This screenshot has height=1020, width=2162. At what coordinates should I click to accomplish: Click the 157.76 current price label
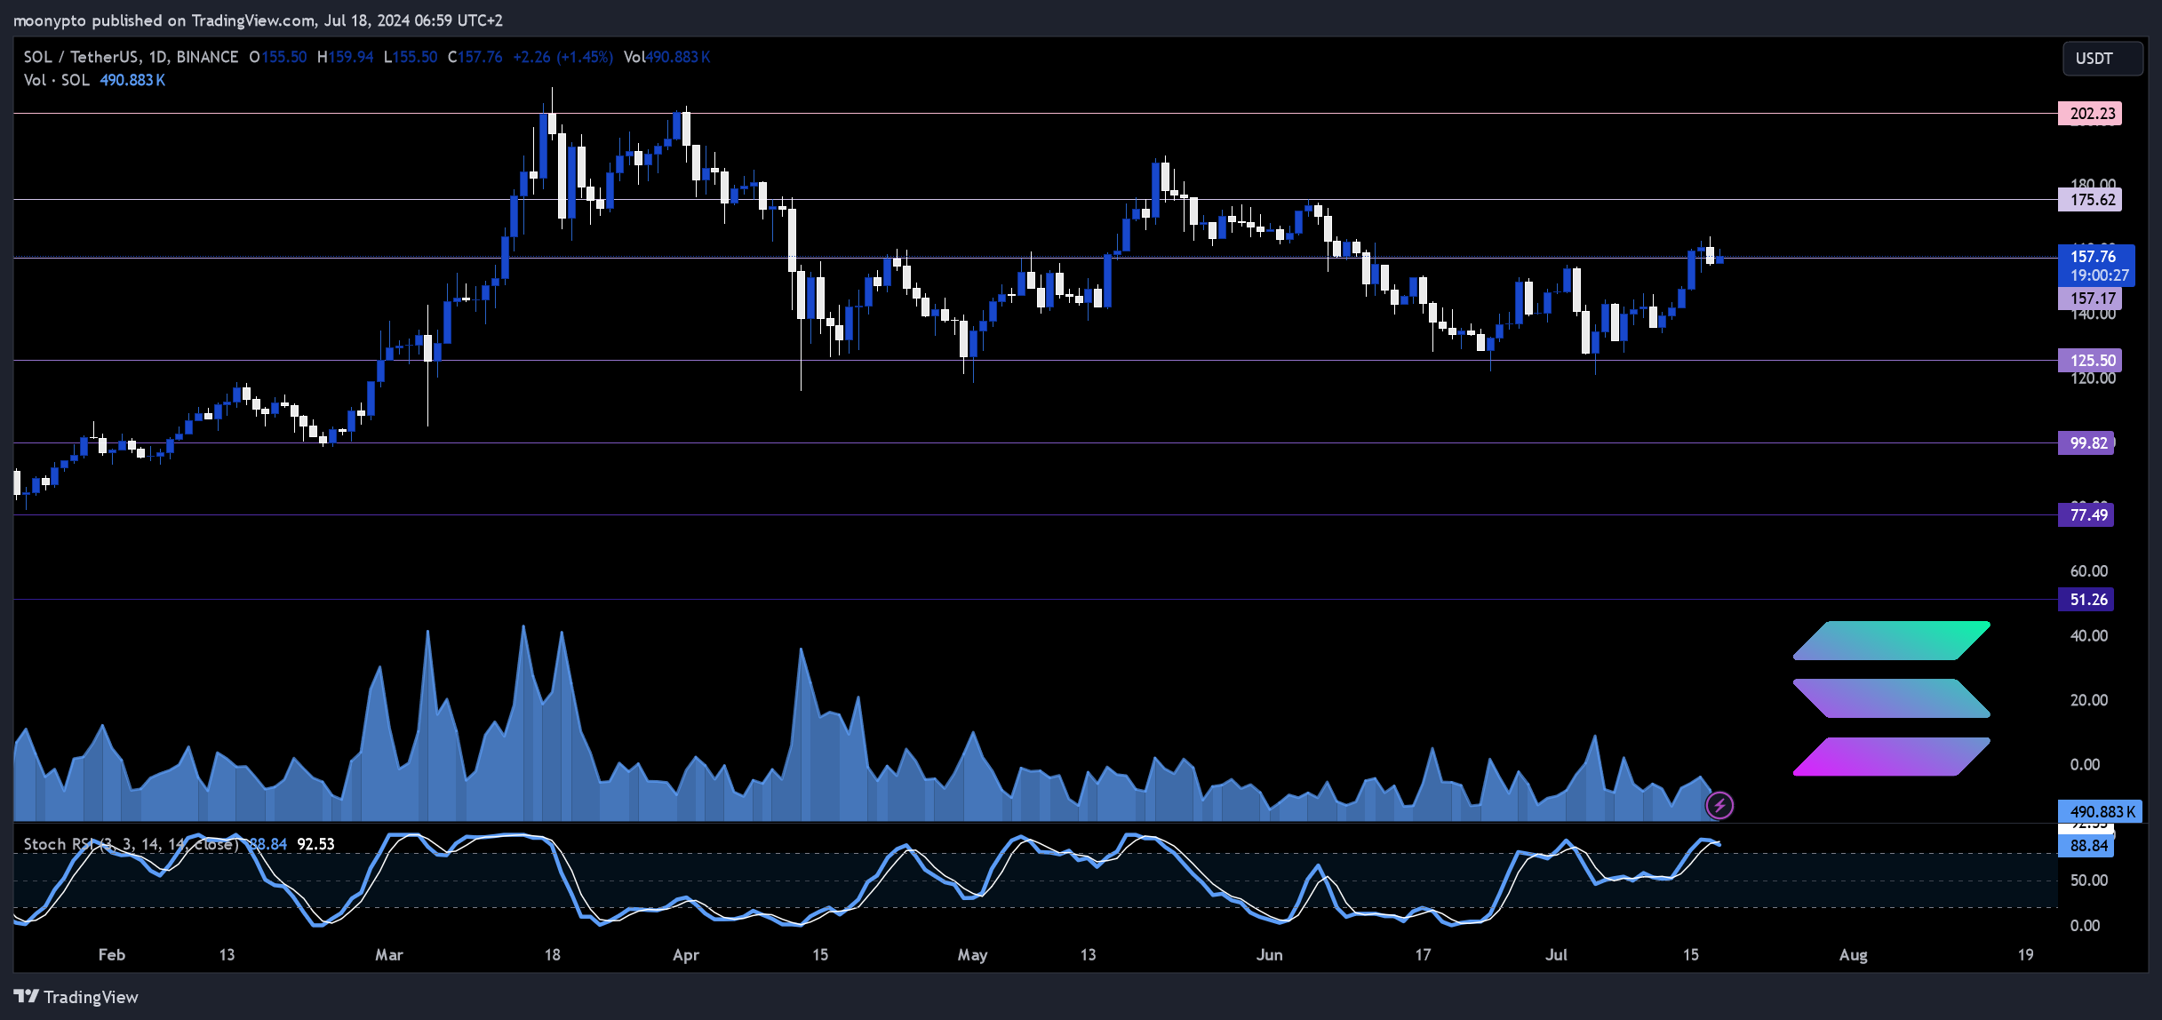click(2095, 266)
